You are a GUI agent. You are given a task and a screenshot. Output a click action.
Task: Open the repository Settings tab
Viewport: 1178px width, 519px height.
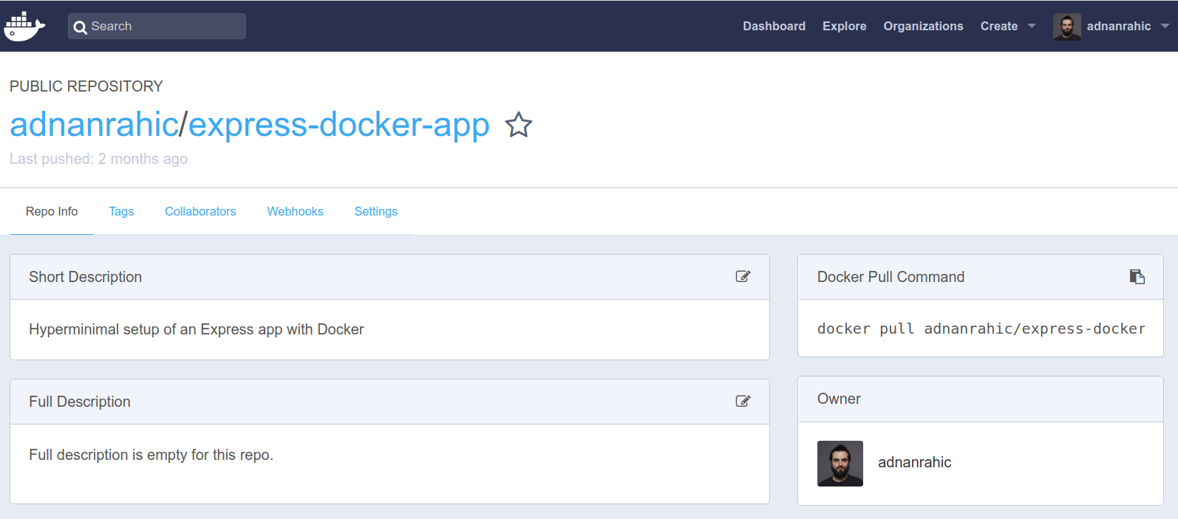pyautogui.click(x=375, y=212)
